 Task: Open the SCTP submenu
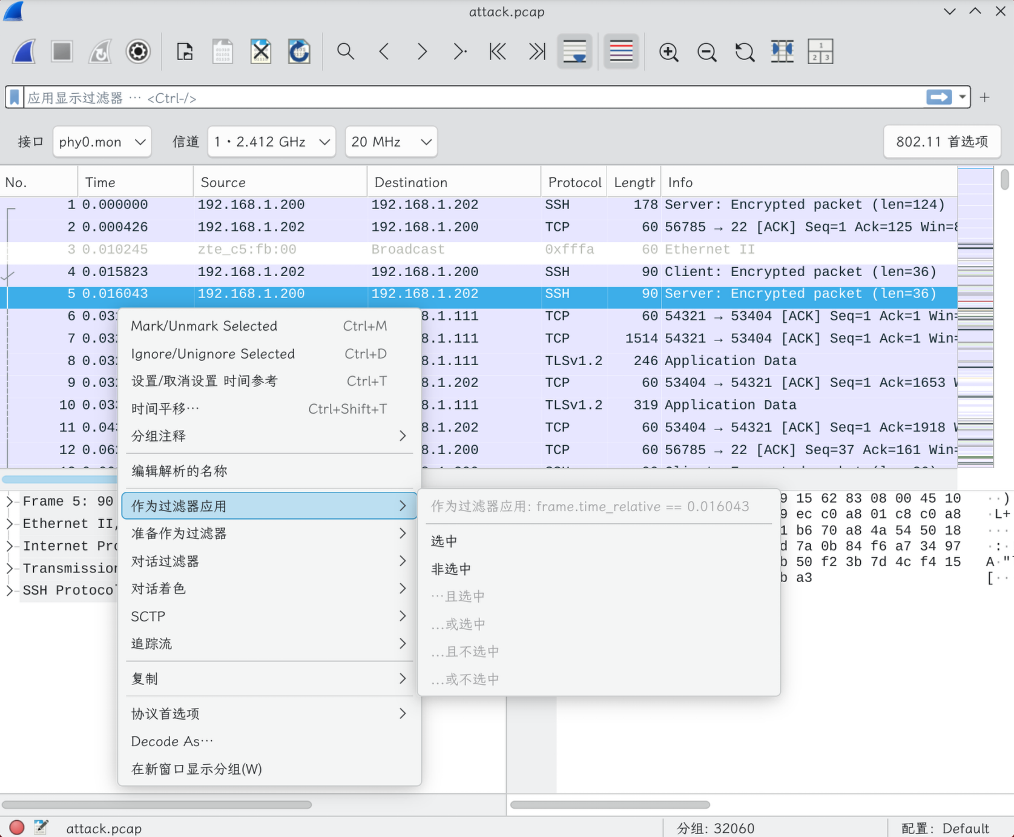click(269, 617)
